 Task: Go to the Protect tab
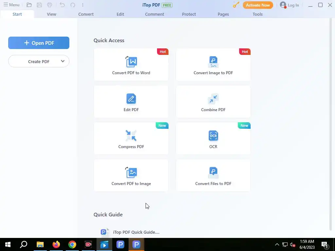[189, 14]
